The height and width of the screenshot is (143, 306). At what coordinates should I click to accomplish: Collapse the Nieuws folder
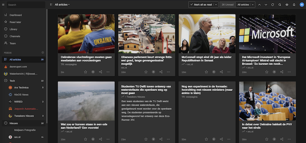click(6, 123)
